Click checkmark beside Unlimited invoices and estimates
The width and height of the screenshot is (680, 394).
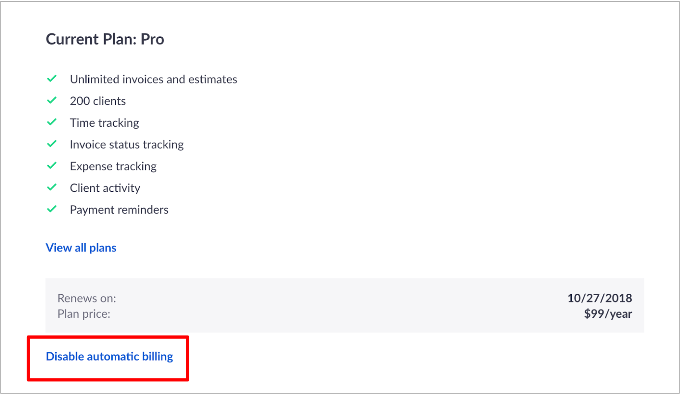(52, 78)
